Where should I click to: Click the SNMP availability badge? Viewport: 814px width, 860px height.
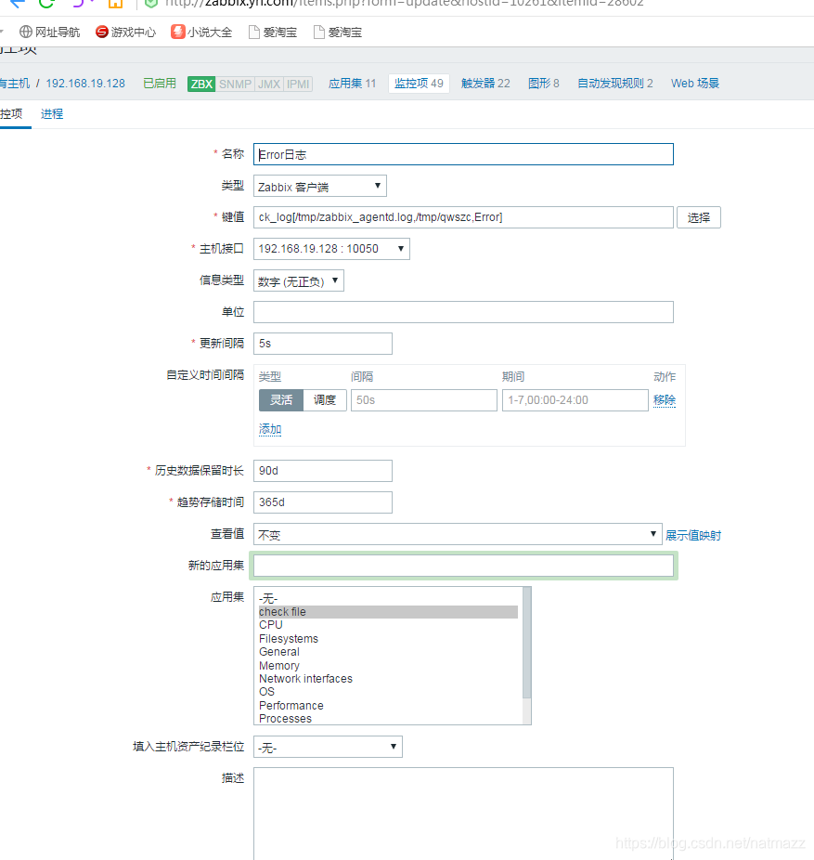[x=235, y=84]
